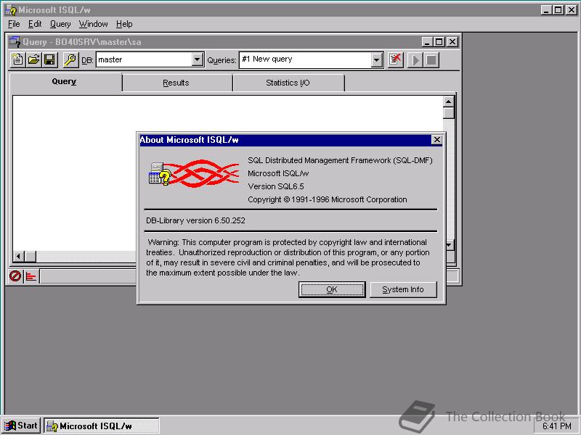Minimize the main Microsoft ISQL/w window
This screenshot has height=435, width=581.
(547, 10)
